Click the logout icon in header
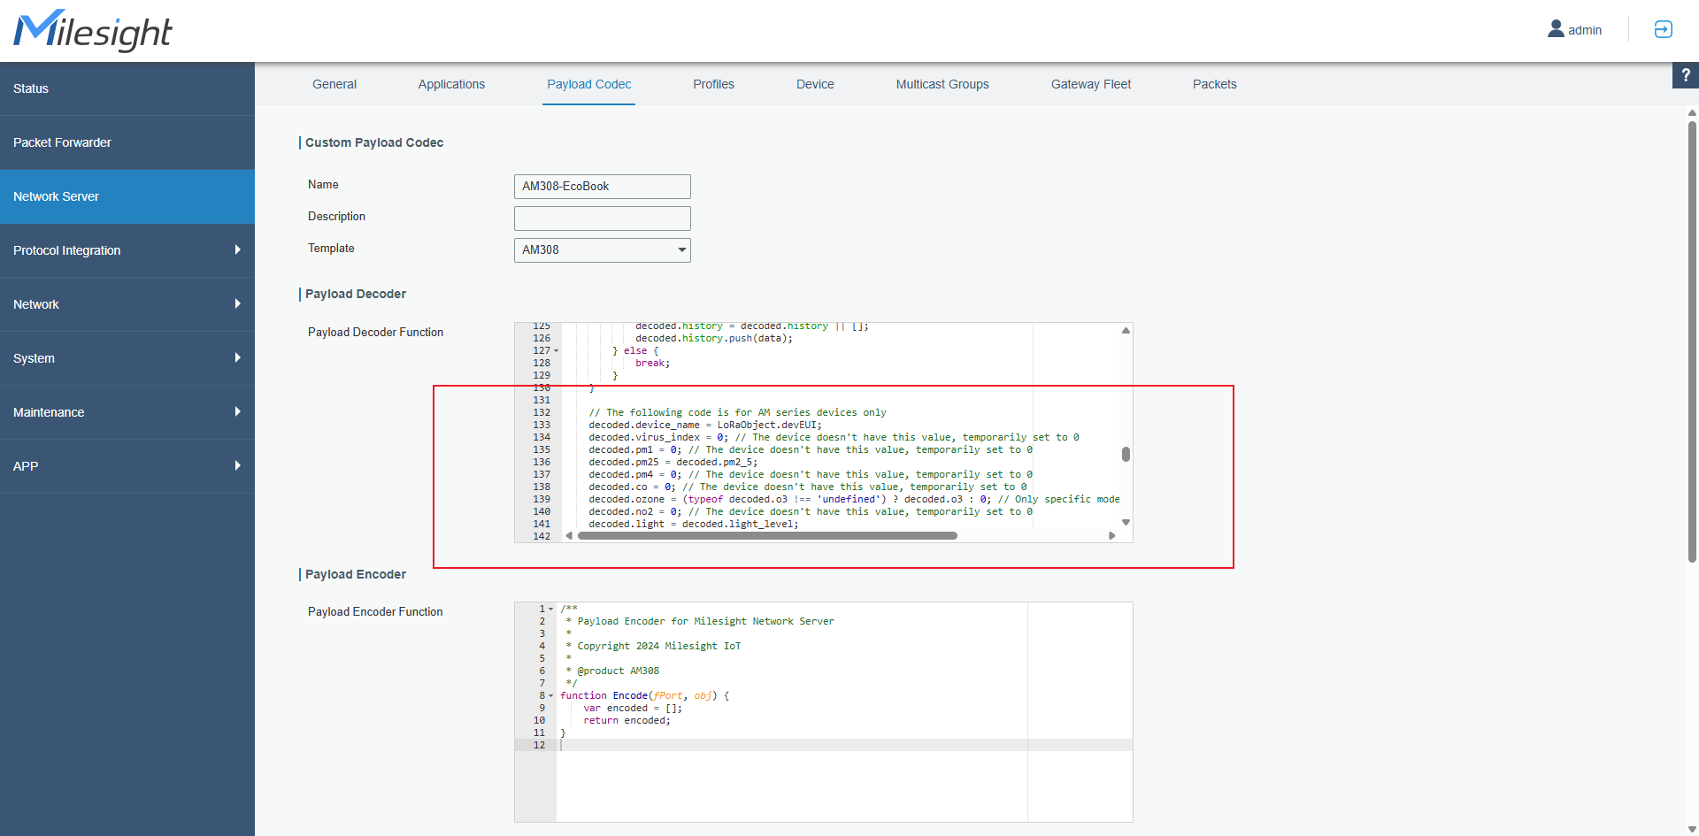 pyautogui.click(x=1663, y=29)
